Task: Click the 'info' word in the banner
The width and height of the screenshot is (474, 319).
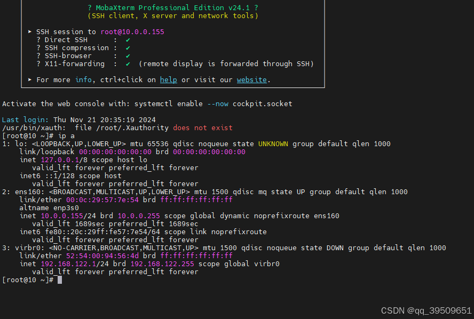Action: (x=83, y=80)
